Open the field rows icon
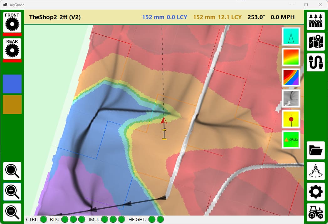Image resolution: width=328 pixels, height=224 pixels. click(315, 21)
